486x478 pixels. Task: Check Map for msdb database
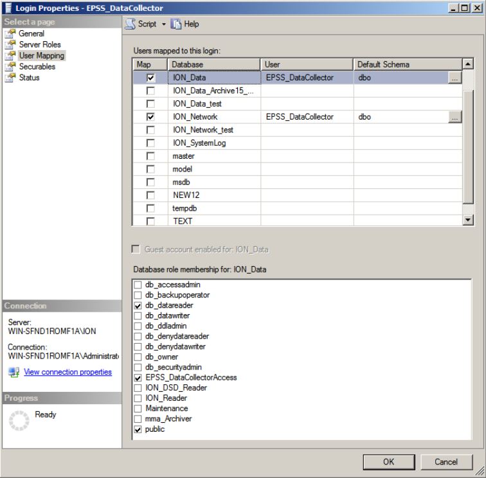click(150, 182)
